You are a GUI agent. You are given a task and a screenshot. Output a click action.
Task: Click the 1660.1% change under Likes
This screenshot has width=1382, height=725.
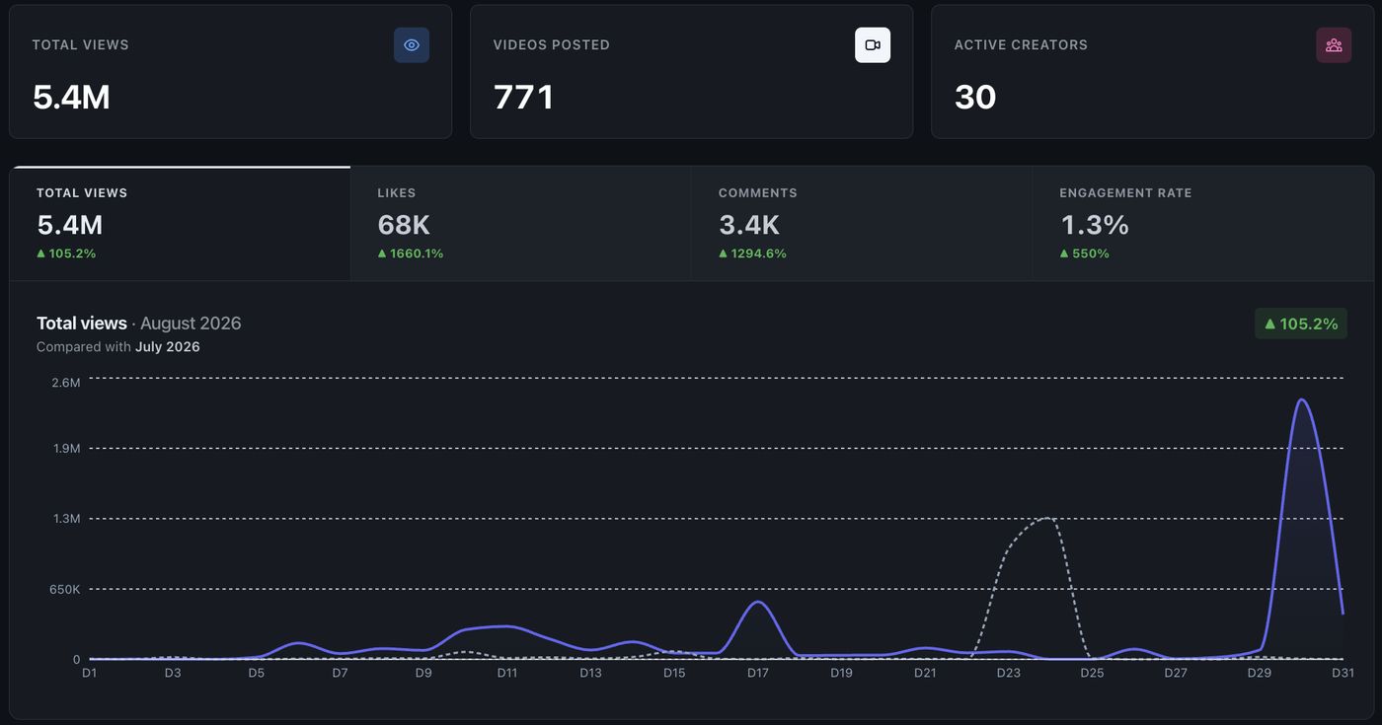click(x=411, y=254)
